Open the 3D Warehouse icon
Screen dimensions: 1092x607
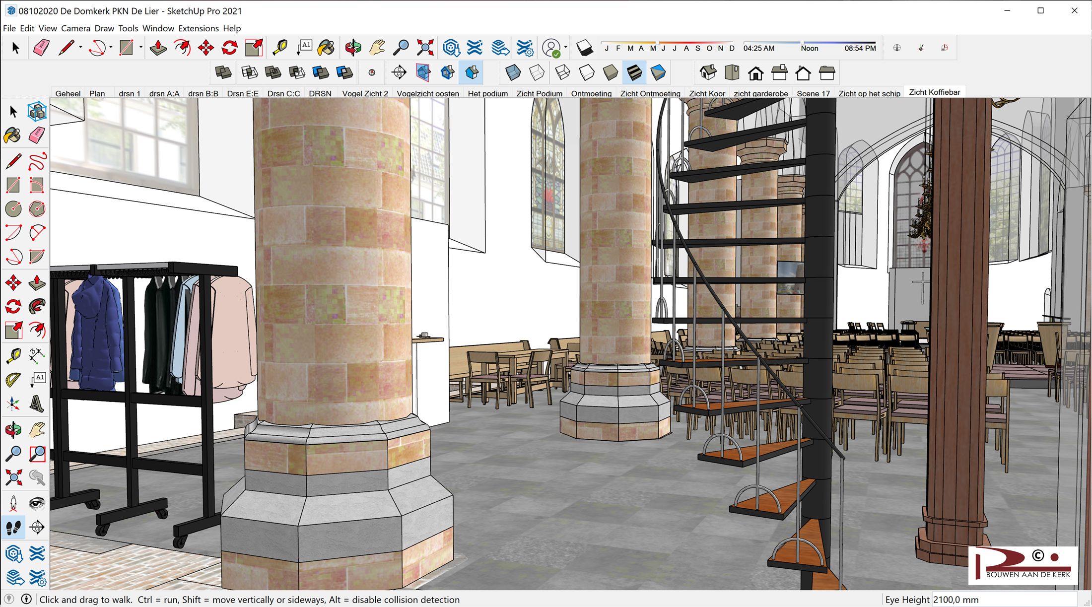pyautogui.click(x=451, y=48)
